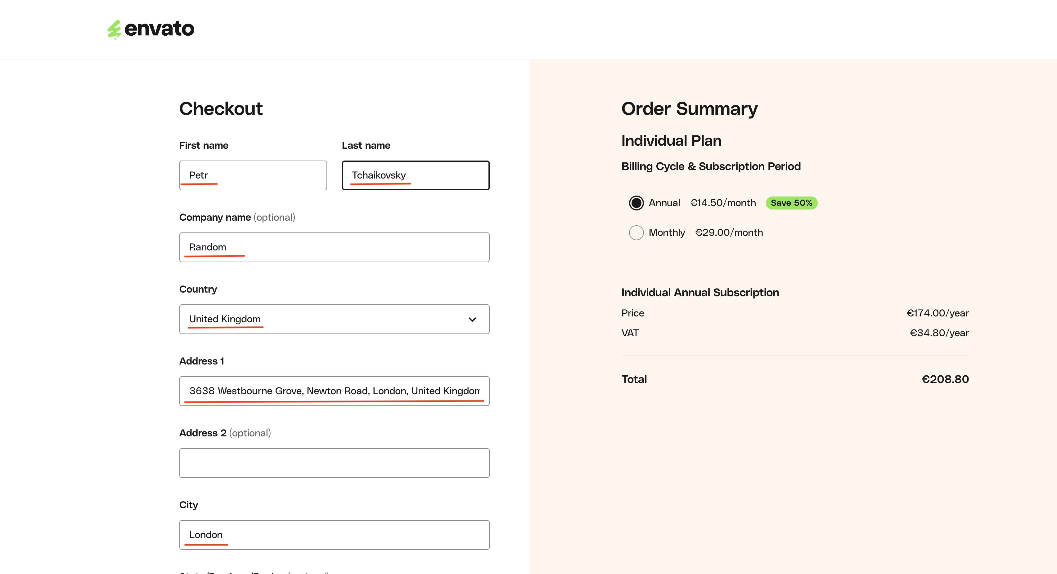Select the Monthly billing radio button
The height and width of the screenshot is (574, 1057).
tap(636, 233)
